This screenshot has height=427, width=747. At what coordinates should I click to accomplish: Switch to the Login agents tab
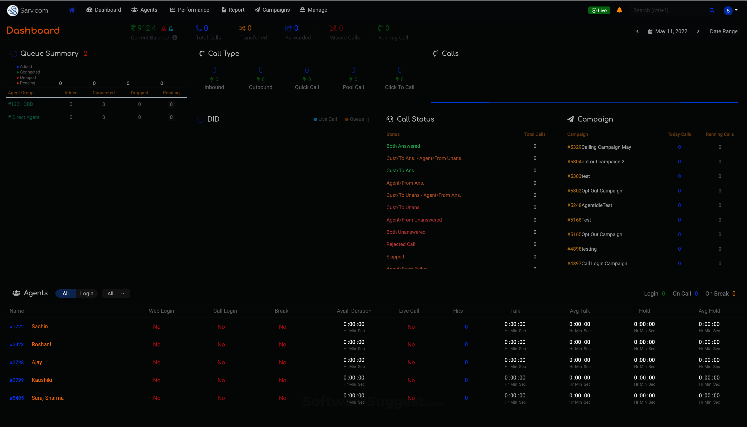coord(86,293)
